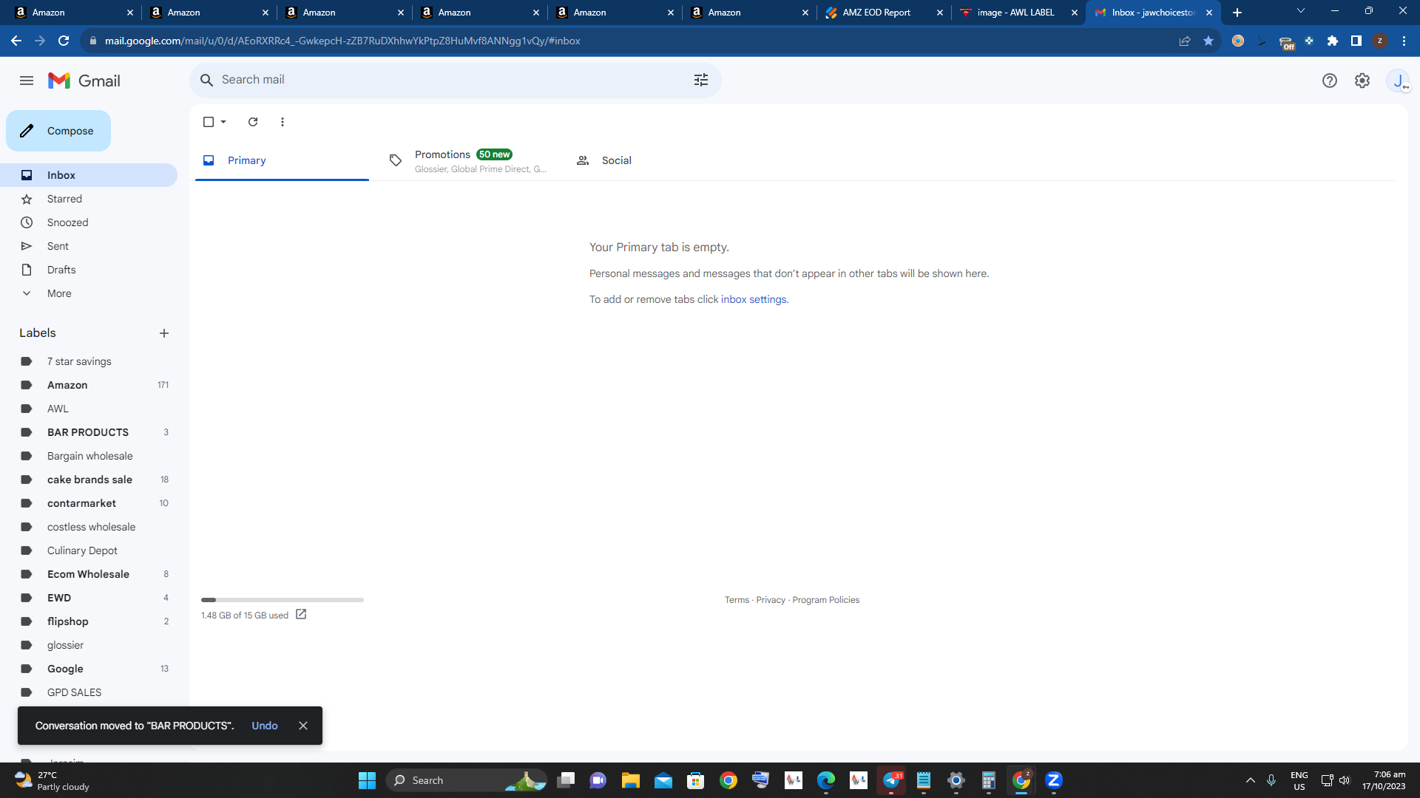Open the More options three-dot menu in toolbar

click(x=283, y=122)
